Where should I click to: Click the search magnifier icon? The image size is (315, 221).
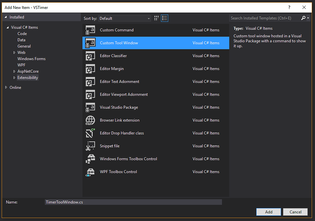click(x=303, y=18)
